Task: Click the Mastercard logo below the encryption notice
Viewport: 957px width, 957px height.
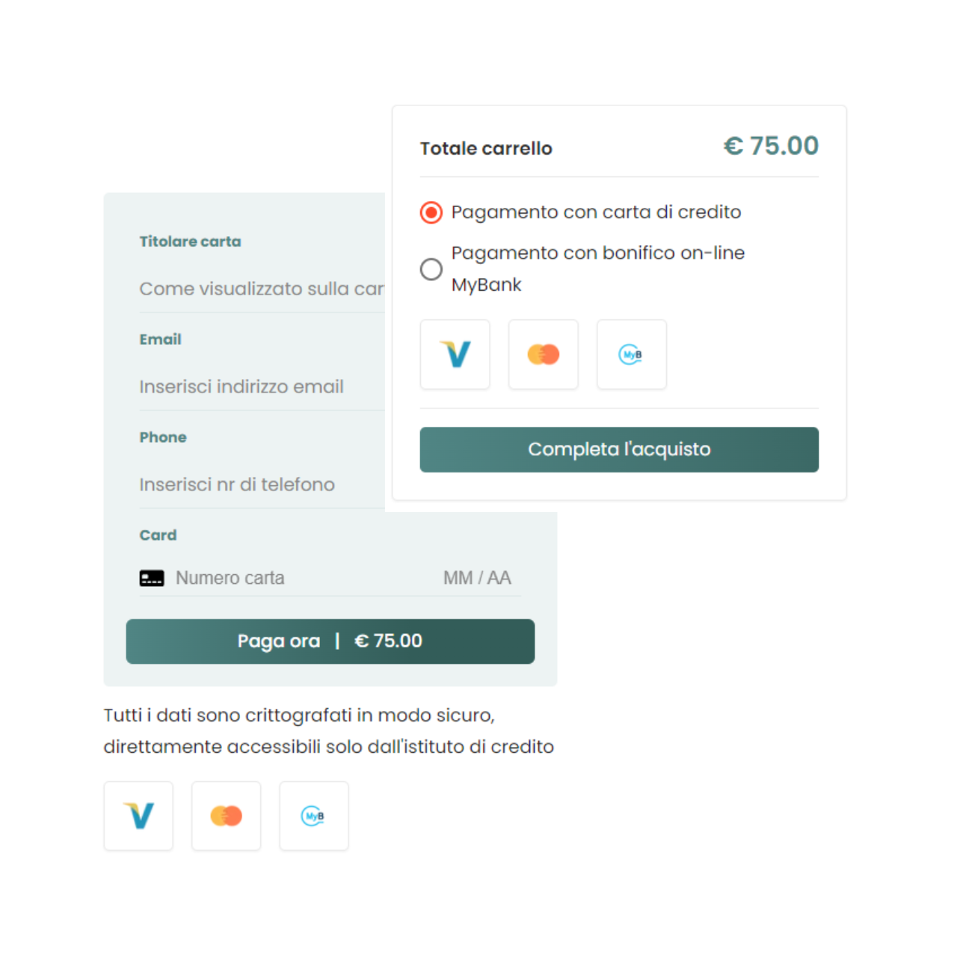Action: (226, 816)
